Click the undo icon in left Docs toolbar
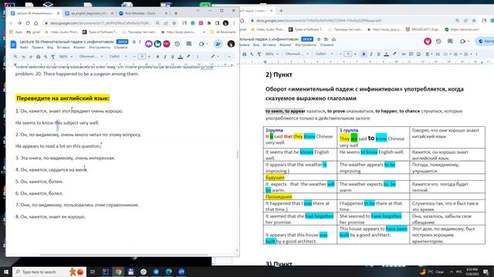The width and height of the screenshot is (494, 277). 23,57
